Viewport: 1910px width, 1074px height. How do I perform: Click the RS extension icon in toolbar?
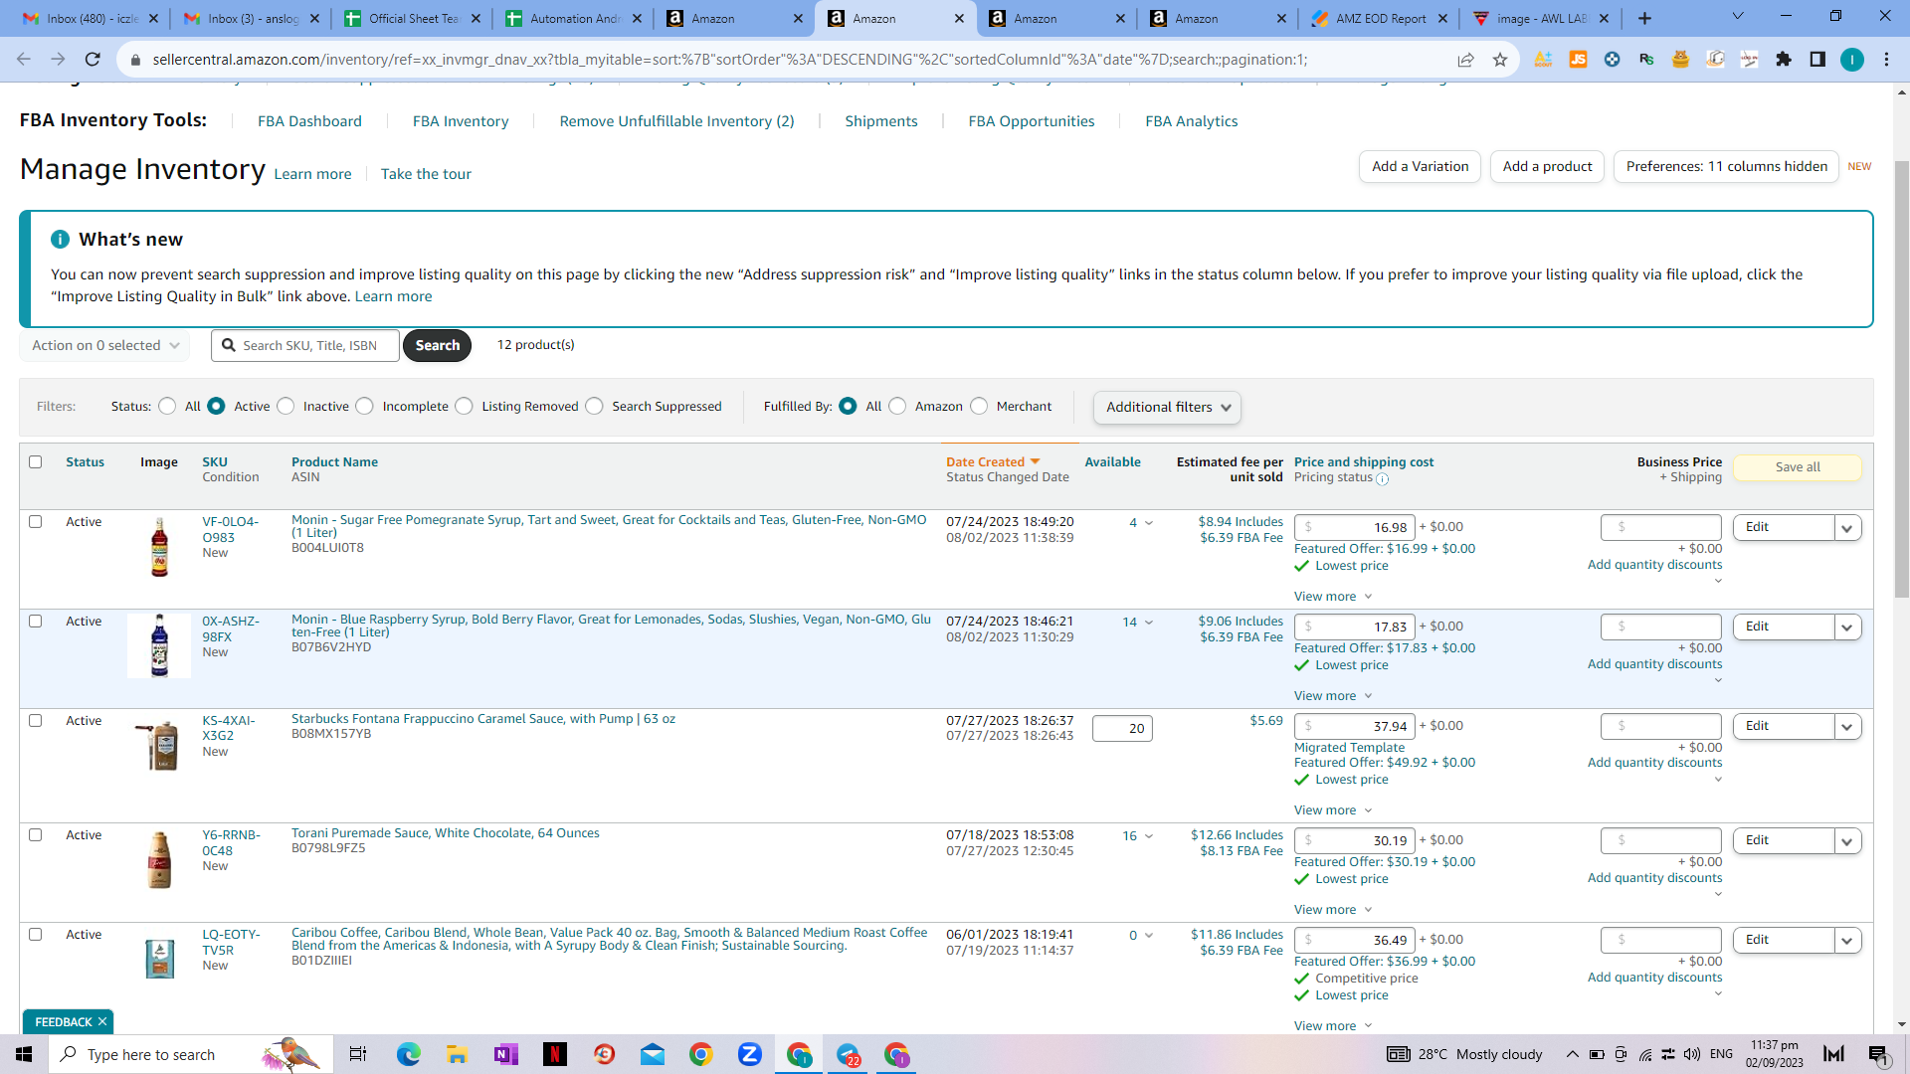1646,60
